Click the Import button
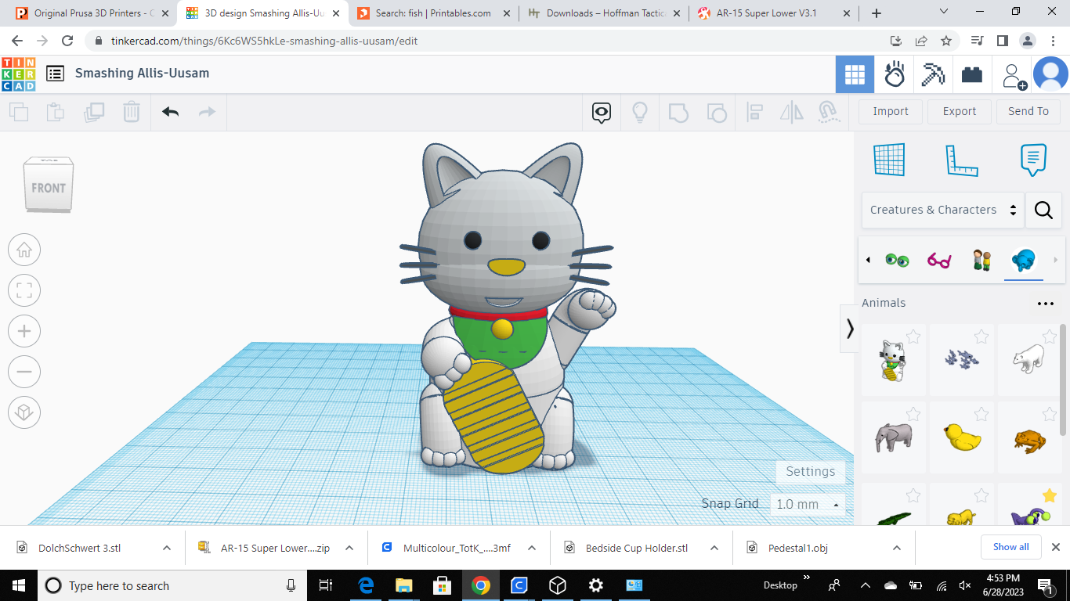Viewport: 1070px width, 601px height. coord(891,111)
